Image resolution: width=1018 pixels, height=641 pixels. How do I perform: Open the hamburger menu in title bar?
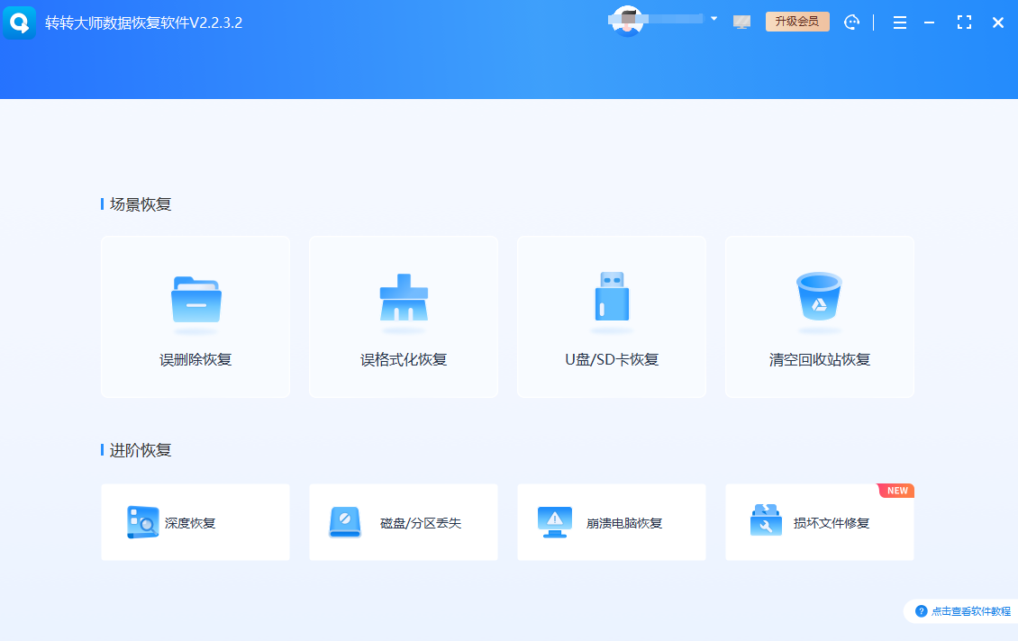(x=899, y=22)
